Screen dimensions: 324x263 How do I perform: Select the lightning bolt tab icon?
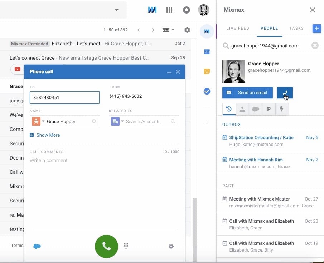pyautogui.click(x=282, y=109)
